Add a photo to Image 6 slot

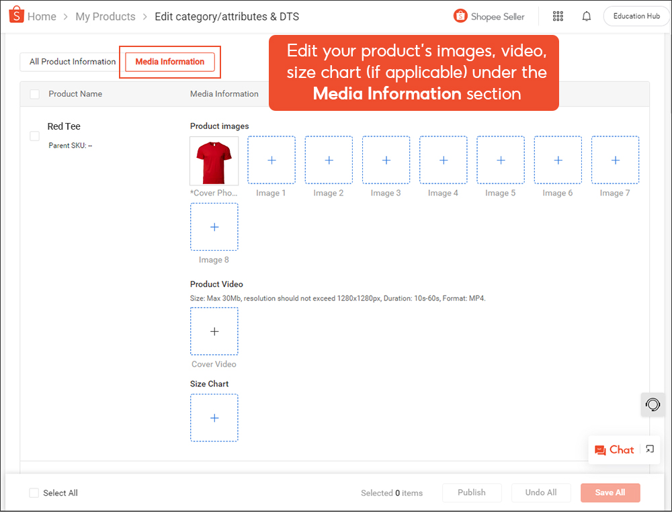(558, 160)
